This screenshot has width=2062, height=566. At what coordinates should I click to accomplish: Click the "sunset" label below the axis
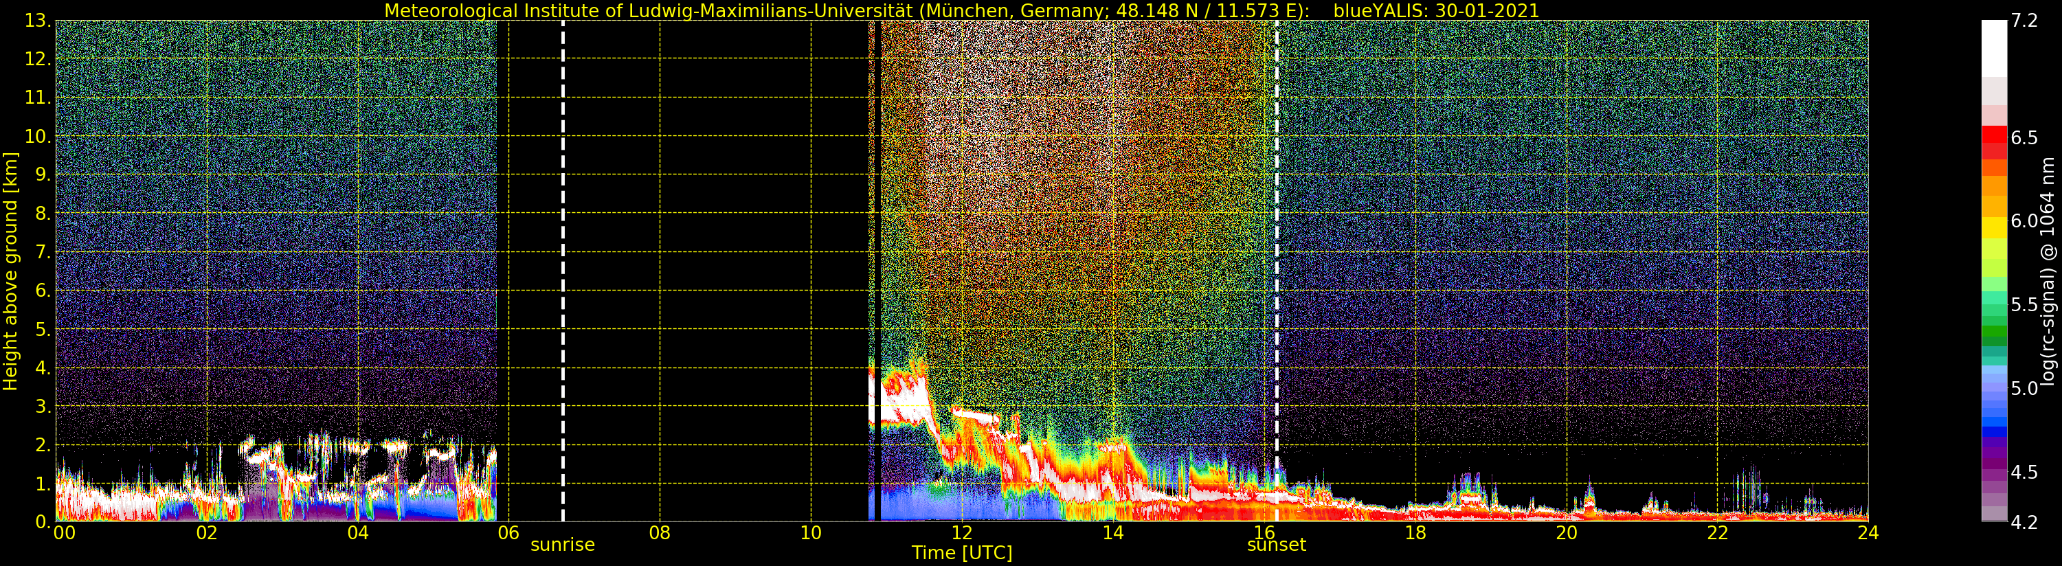click(1276, 545)
